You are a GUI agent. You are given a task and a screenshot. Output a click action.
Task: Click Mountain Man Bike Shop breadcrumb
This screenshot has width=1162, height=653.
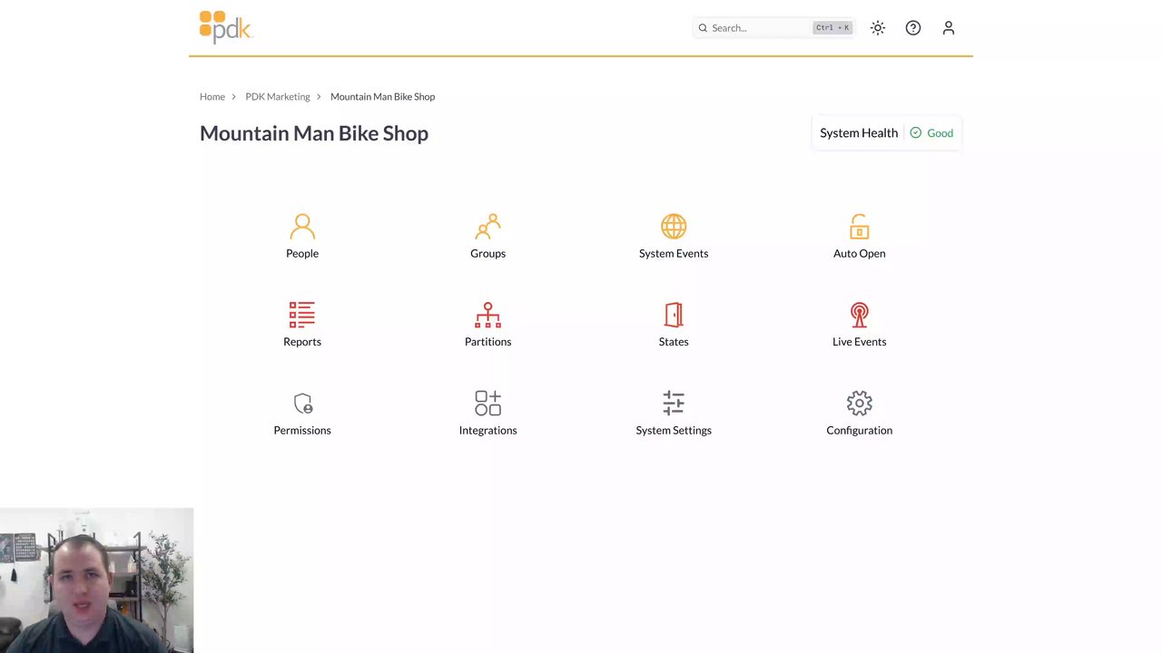tap(382, 96)
